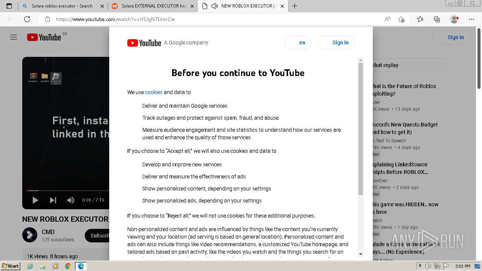The height and width of the screenshot is (271, 482).
Task: Click the YouTube logo in the consent dialog
Action: coord(144,43)
